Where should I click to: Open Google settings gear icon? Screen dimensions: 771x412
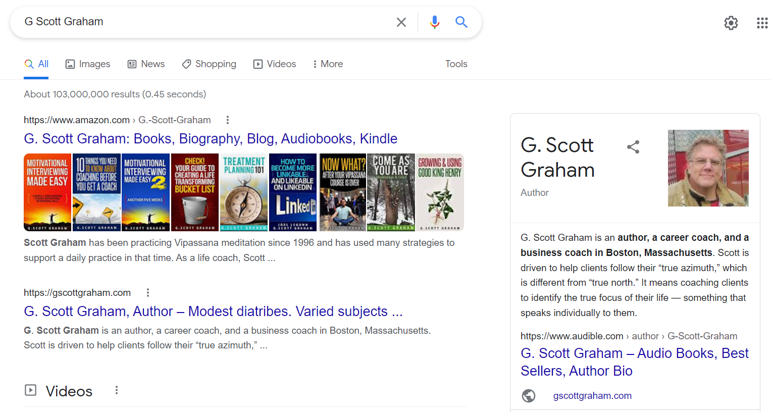click(731, 23)
